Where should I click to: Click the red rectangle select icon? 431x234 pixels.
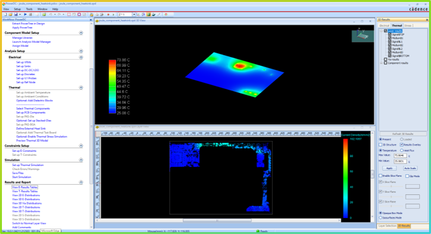(x=69, y=14)
